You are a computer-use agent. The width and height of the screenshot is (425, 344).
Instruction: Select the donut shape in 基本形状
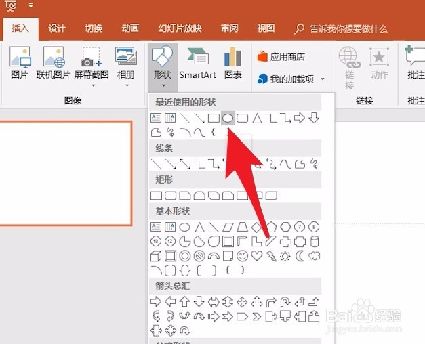[x=185, y=256]
